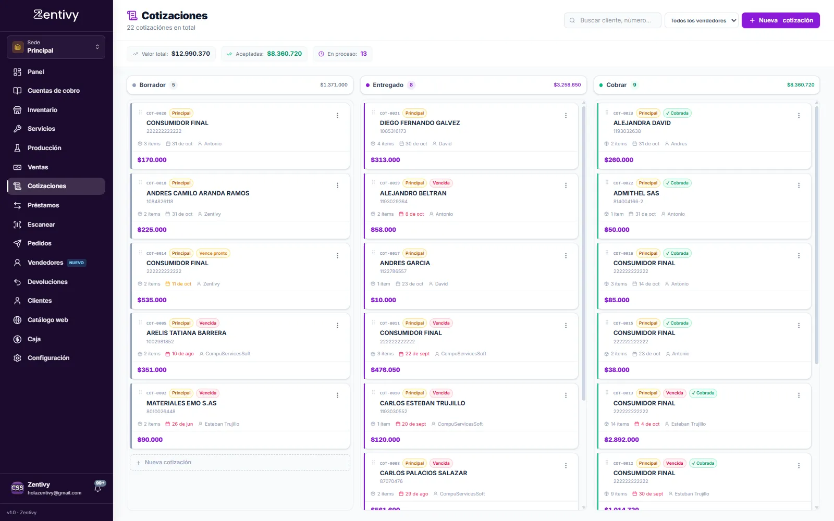Image resolution: width=834 pixels, height=521 pixels.
Task: Click Cobrada tag on COT-0023 card
Action: click(x=677, y=113)
